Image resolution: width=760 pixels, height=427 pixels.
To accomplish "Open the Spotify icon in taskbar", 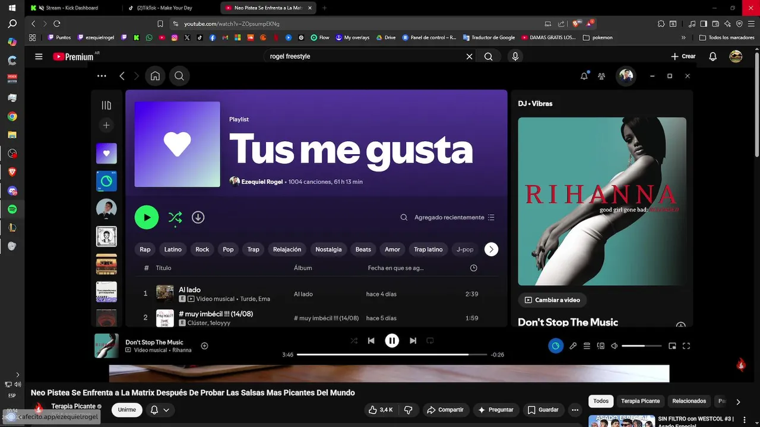I will coord(12,209).
